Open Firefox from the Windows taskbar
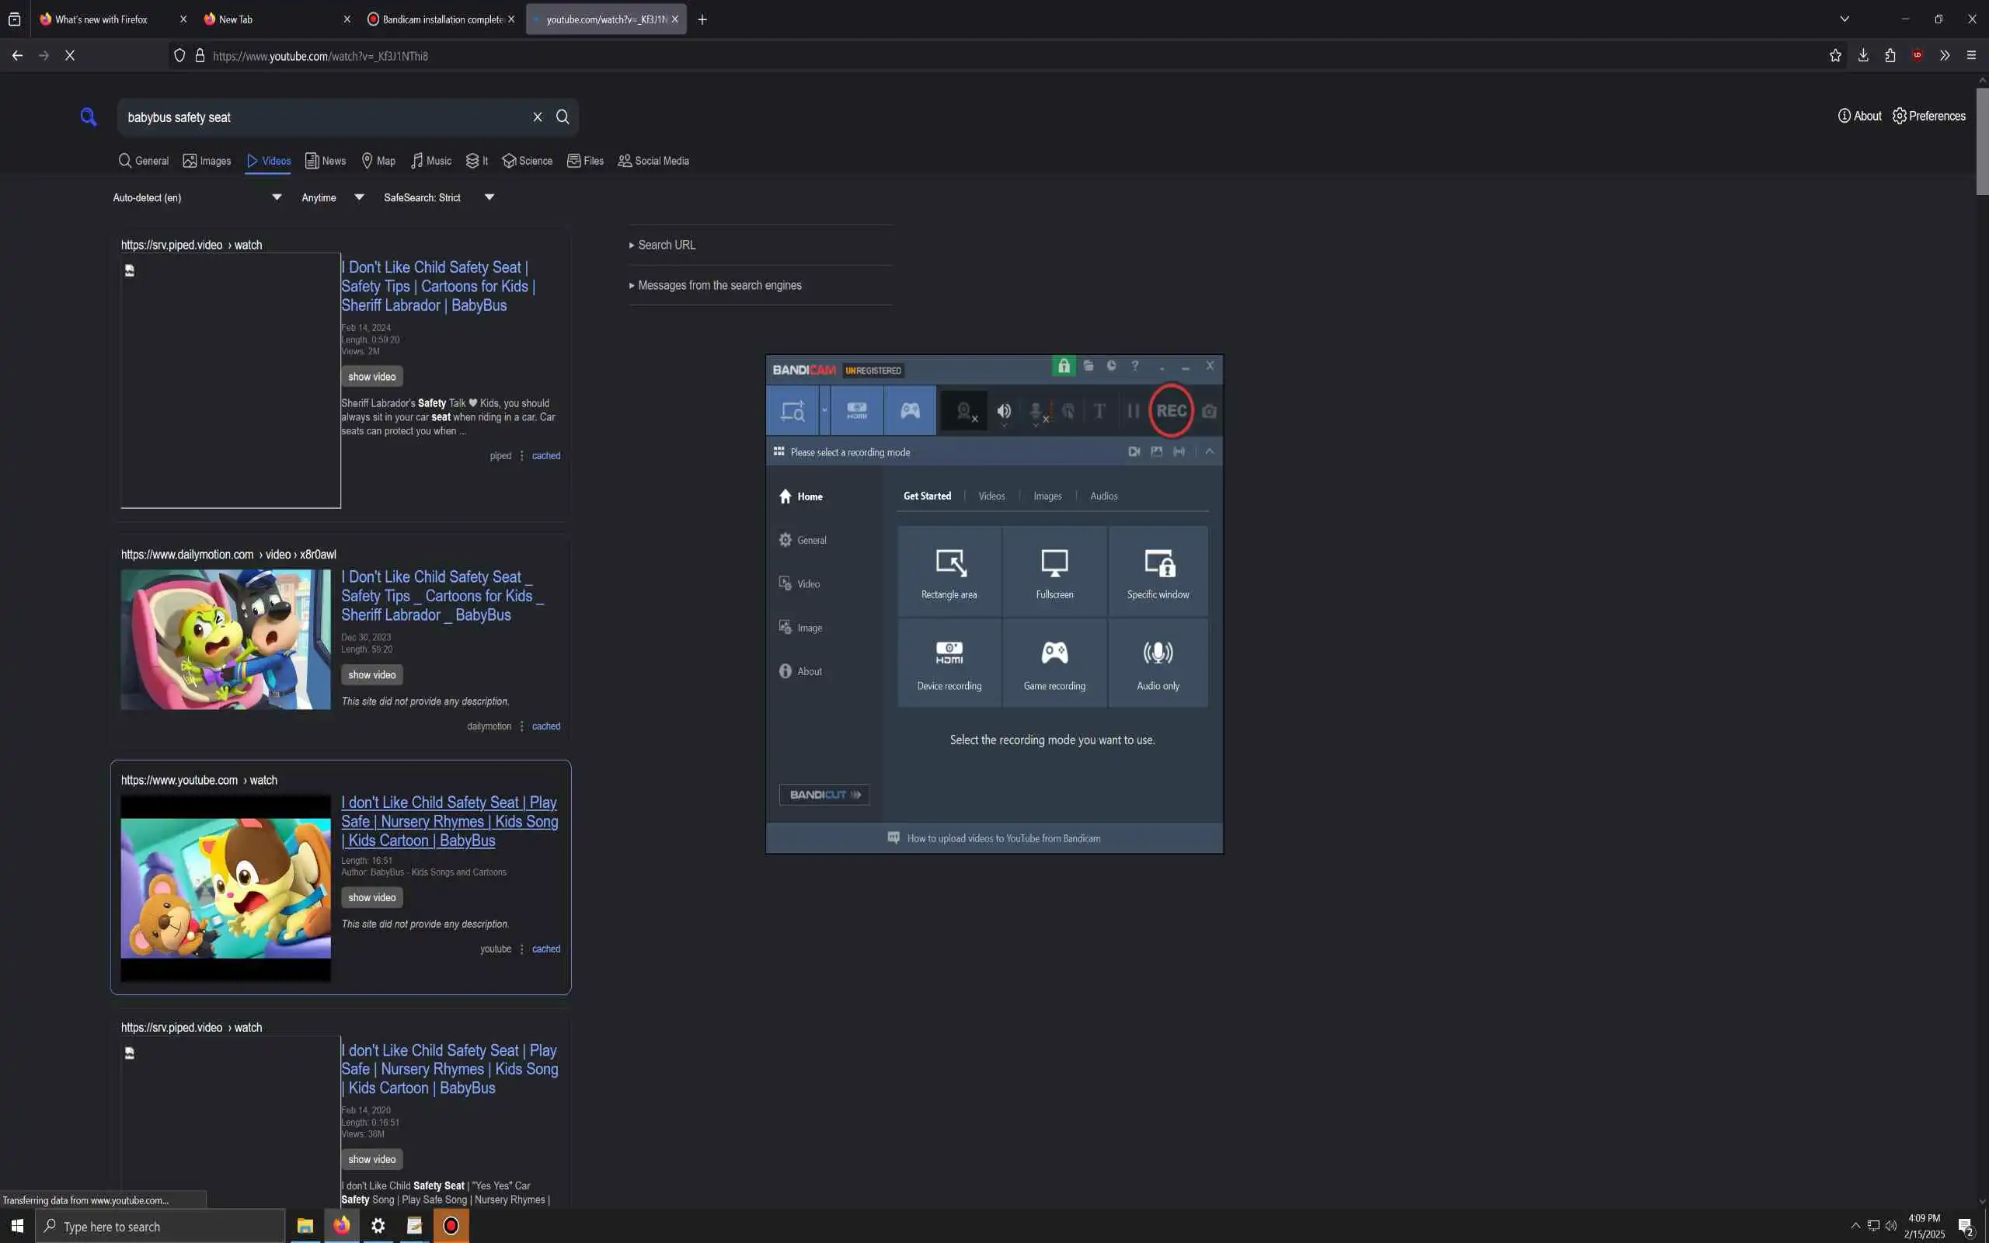1989x1243 pixels. (x=341, y=1226)
